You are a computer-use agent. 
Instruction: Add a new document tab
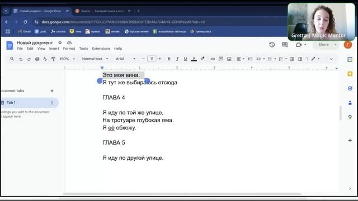pos(52,90)
